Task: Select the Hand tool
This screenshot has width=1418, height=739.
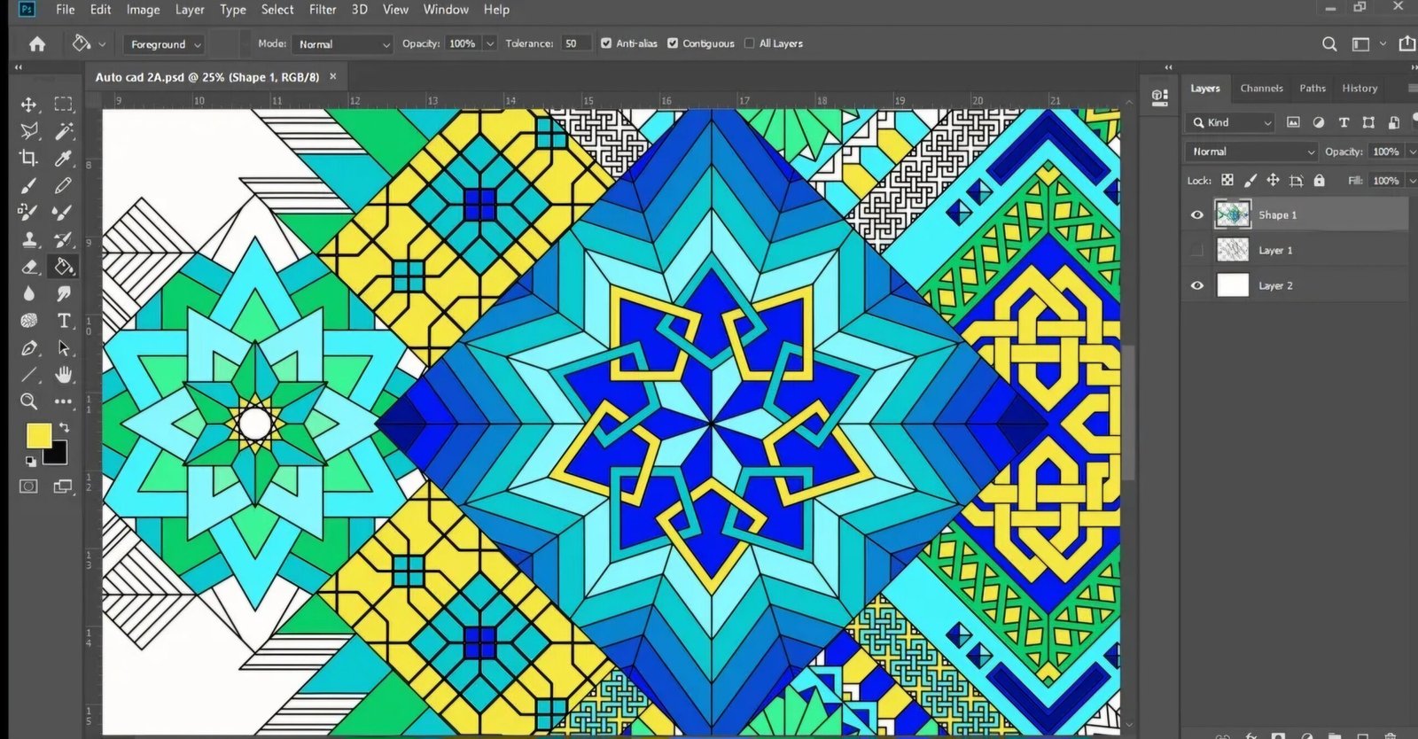Action: click(x=63, y=375)
